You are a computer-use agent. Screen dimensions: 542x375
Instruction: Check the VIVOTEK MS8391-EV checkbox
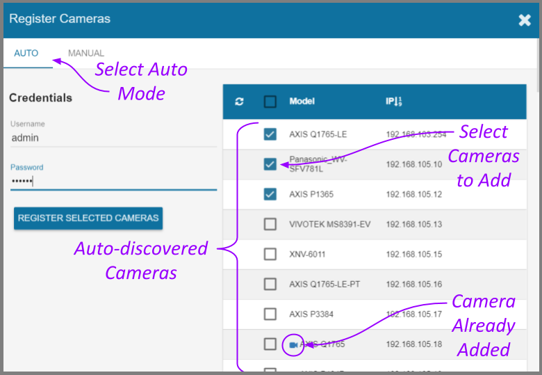pyautogui.click(x=270, y=224)
